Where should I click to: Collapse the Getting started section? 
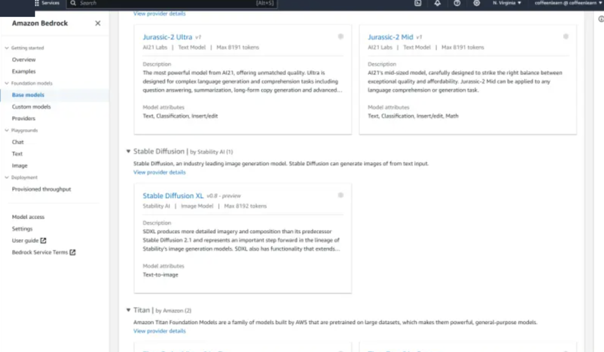click(x=7, y=48)
